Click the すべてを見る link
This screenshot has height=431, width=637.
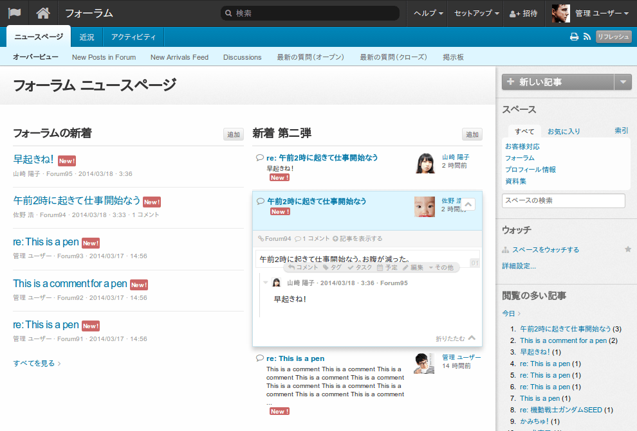(x=37, y=363)
